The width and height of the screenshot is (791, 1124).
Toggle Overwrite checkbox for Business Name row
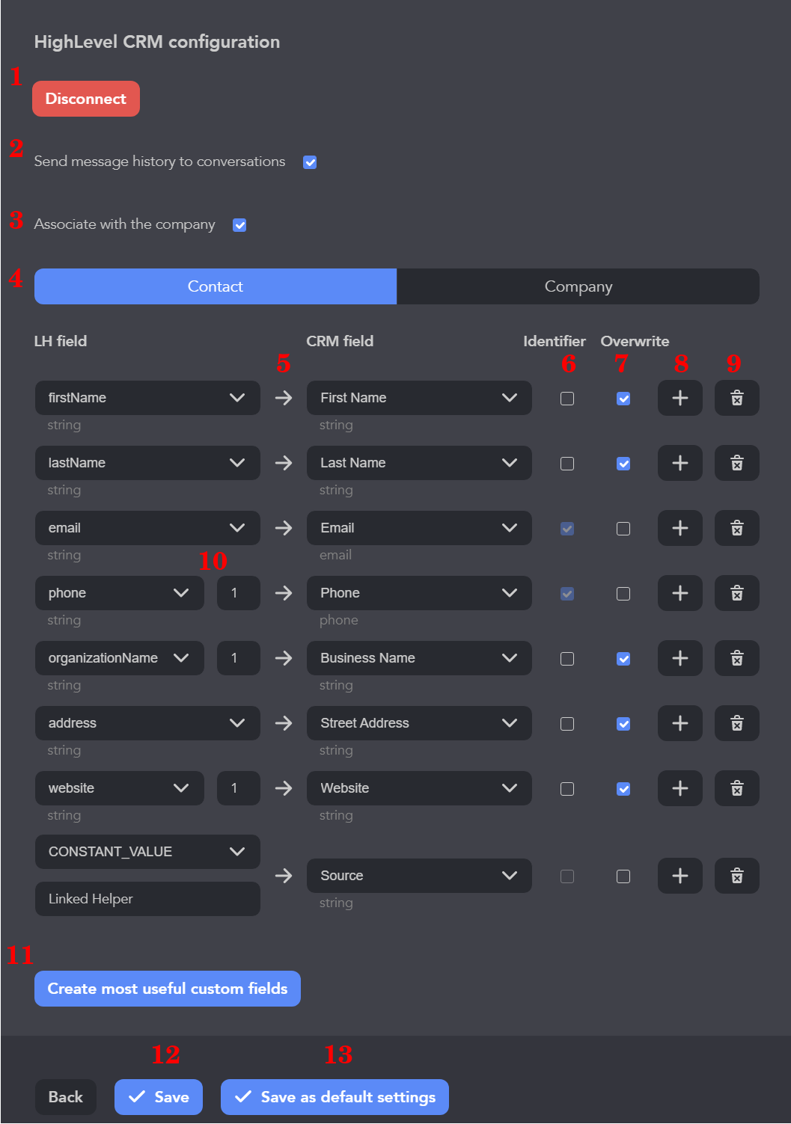coord(623,659)
